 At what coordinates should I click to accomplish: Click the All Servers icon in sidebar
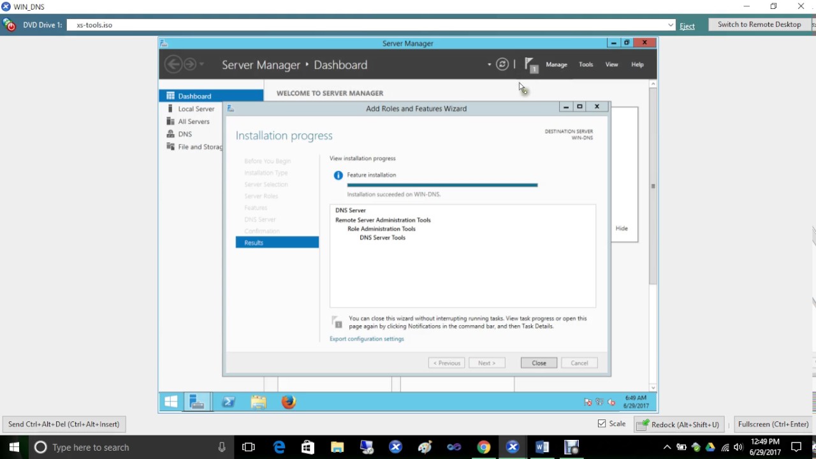coord(170,121)
